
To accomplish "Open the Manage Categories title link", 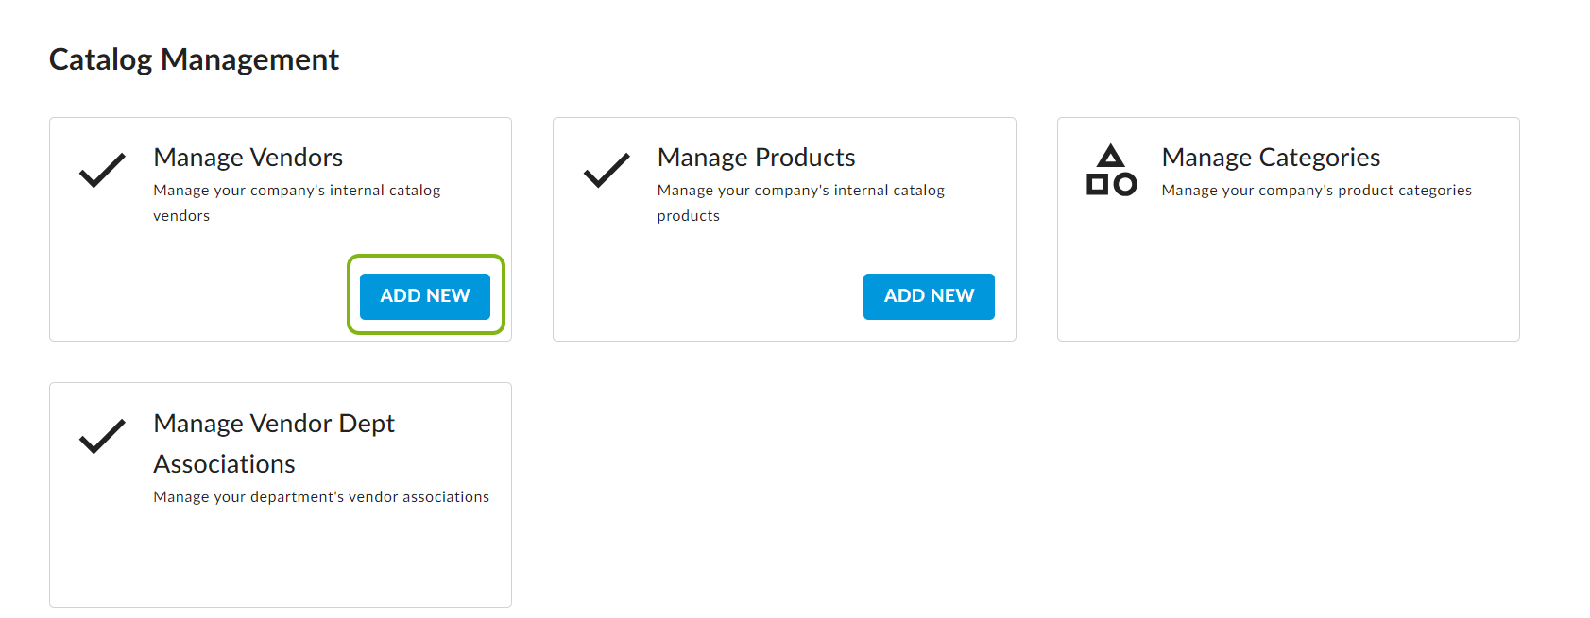I will (x=1271, y=157).
